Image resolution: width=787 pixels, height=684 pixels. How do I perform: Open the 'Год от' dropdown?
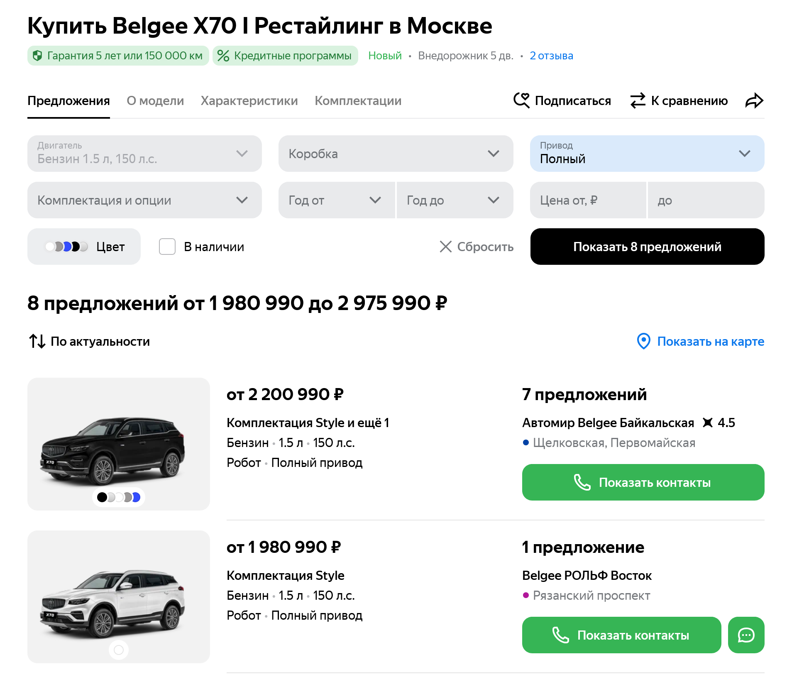click(336, 200)
